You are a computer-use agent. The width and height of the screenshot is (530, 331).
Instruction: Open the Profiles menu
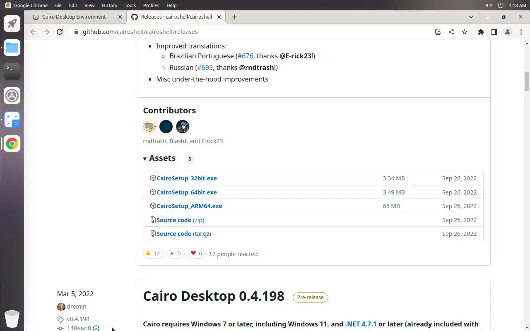[x=151, y=5]
